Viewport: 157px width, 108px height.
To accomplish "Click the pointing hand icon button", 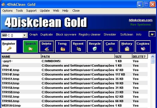I will click(x=152, y=34).
